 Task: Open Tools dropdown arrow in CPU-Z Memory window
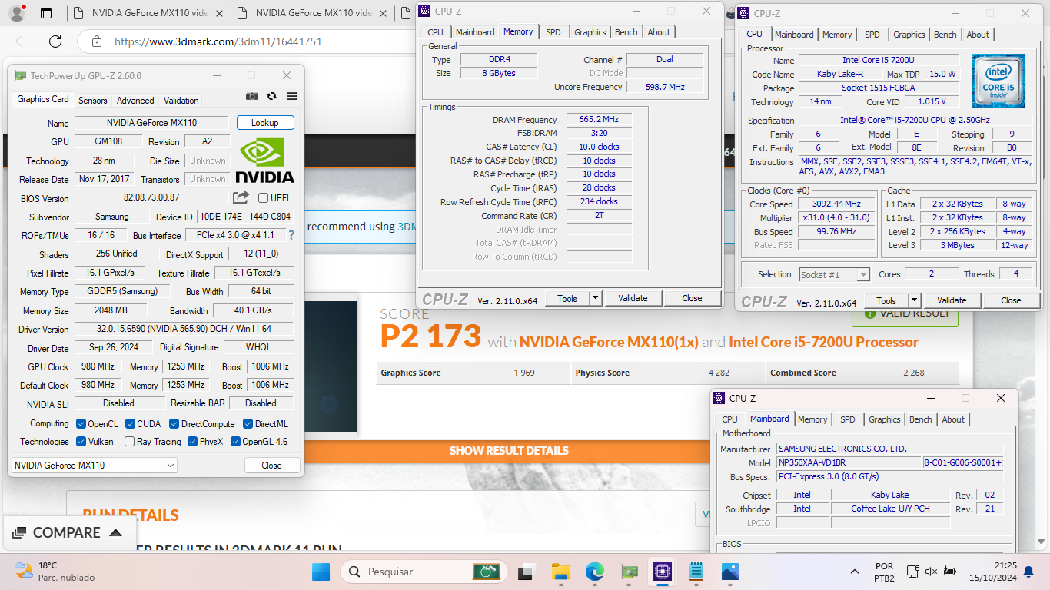click(x=595, y=298)
